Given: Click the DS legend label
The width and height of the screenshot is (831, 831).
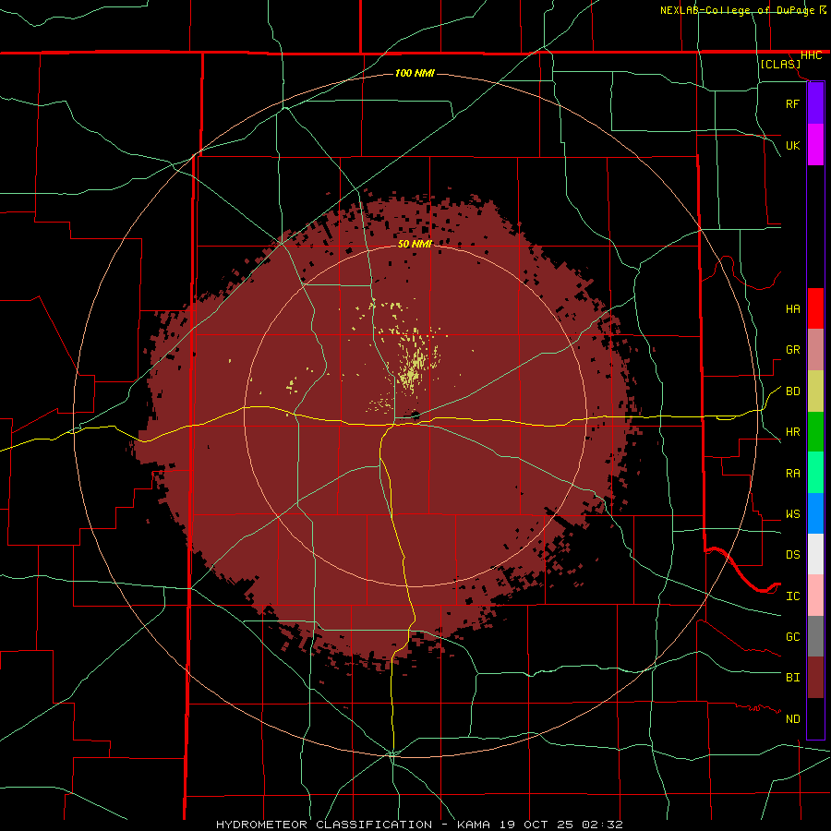Looking at the screenshot, I should [x=792, y=555].
